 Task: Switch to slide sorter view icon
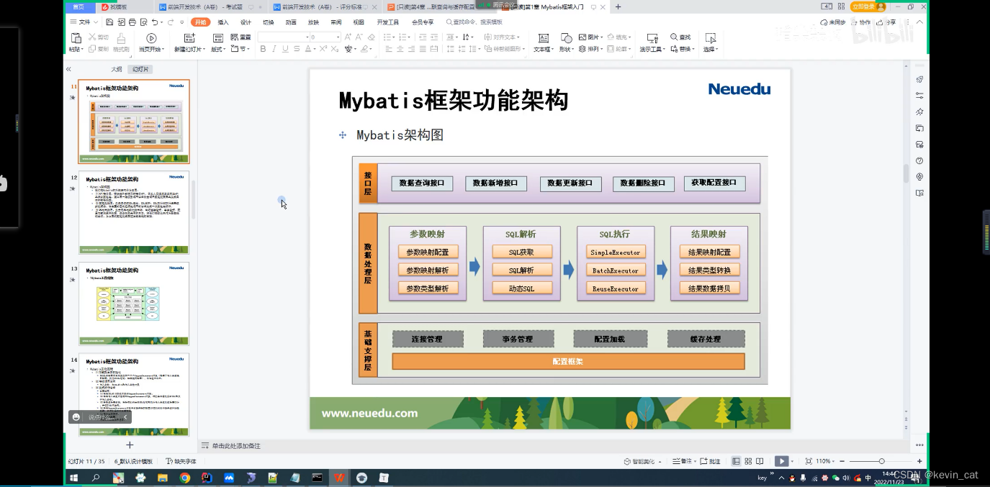click(749, 461)
